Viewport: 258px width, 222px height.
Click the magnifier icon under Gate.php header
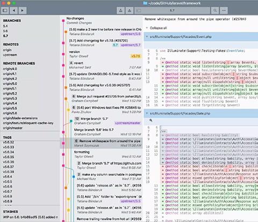[x=151, y=120]
